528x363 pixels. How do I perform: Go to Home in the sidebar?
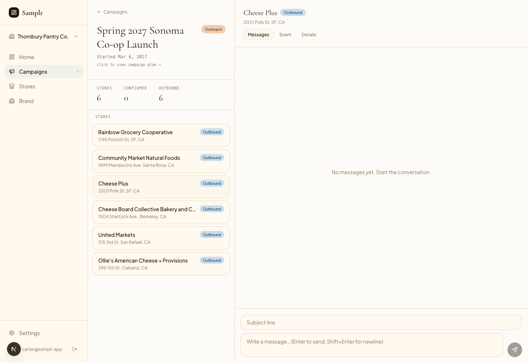click(44, 57)
